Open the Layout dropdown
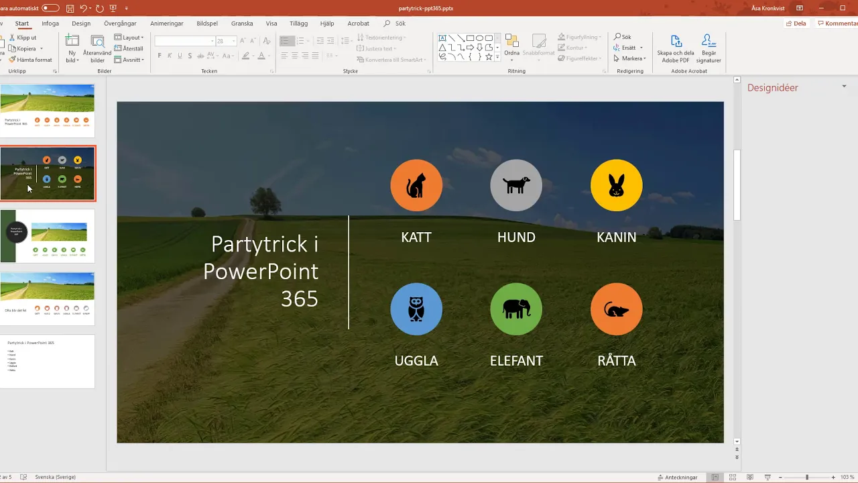The width and height of the screenshot is (858, 483). (129, 38)
